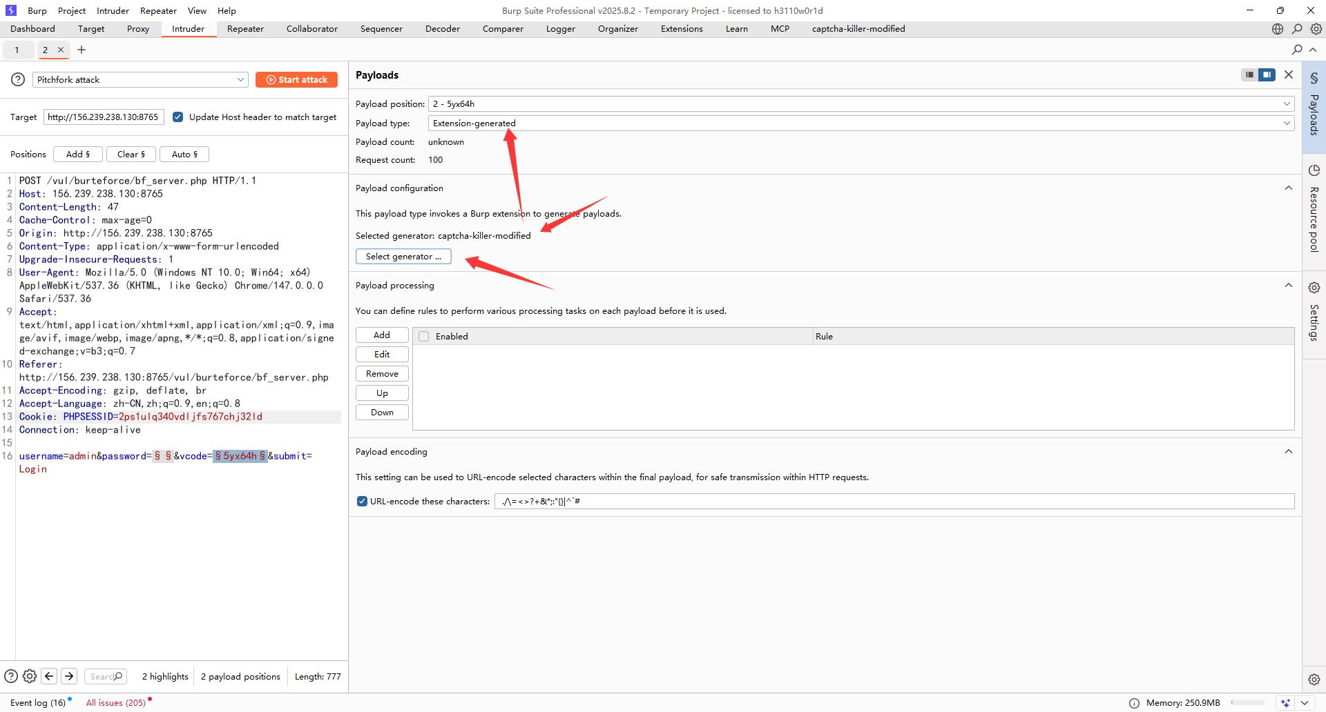Open the globe icon in top toolbar
1326x712 pixels.
pyautogui.click(x=1278, y=29)
